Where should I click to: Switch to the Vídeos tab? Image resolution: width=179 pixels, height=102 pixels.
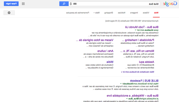[146, 13]
